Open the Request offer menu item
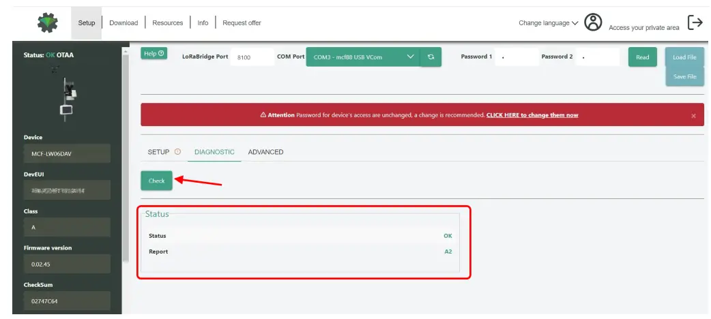 (242, 23)
